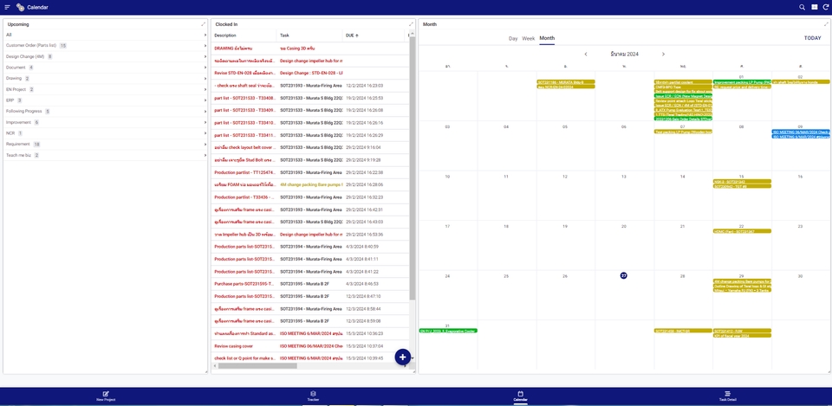Expand the EN Project category

[x=105, y=89]
